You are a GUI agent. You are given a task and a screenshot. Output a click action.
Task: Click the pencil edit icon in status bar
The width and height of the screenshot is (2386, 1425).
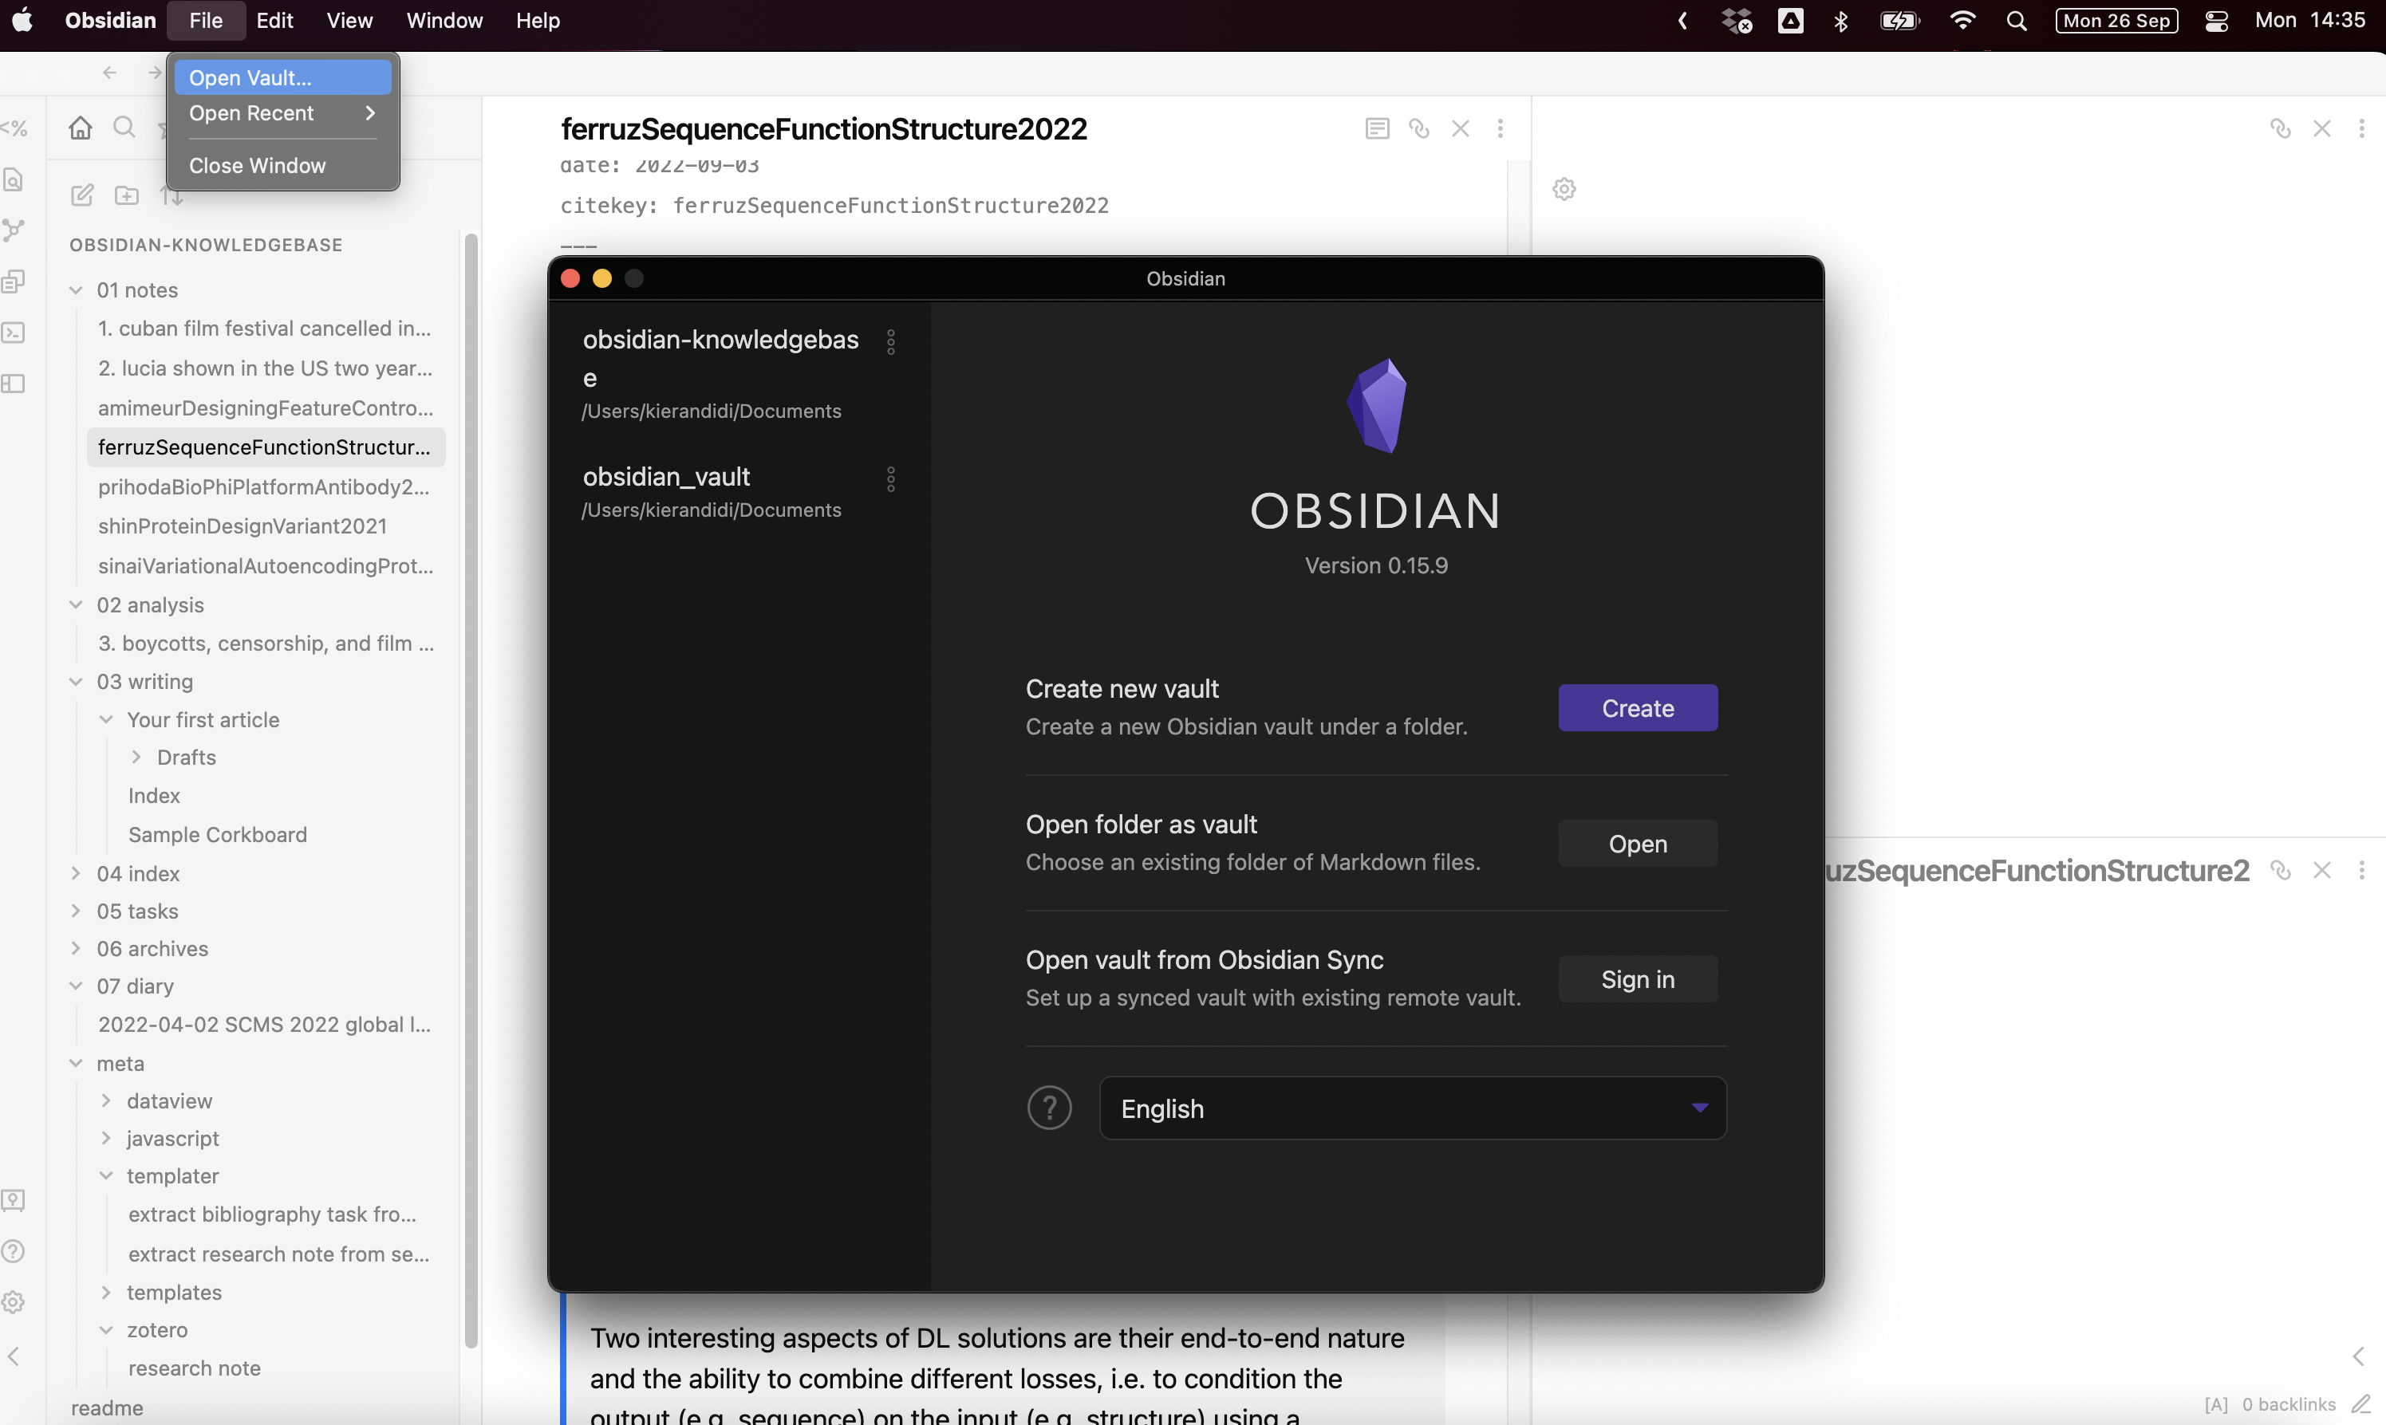[2361, 1404]
